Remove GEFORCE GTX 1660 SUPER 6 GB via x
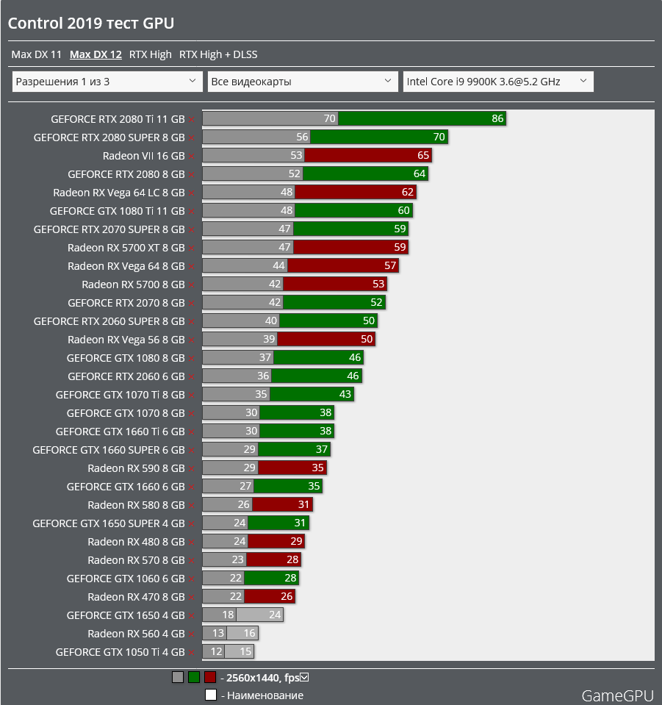Screen dimensions: 662x705 click(x=192, y=451)
